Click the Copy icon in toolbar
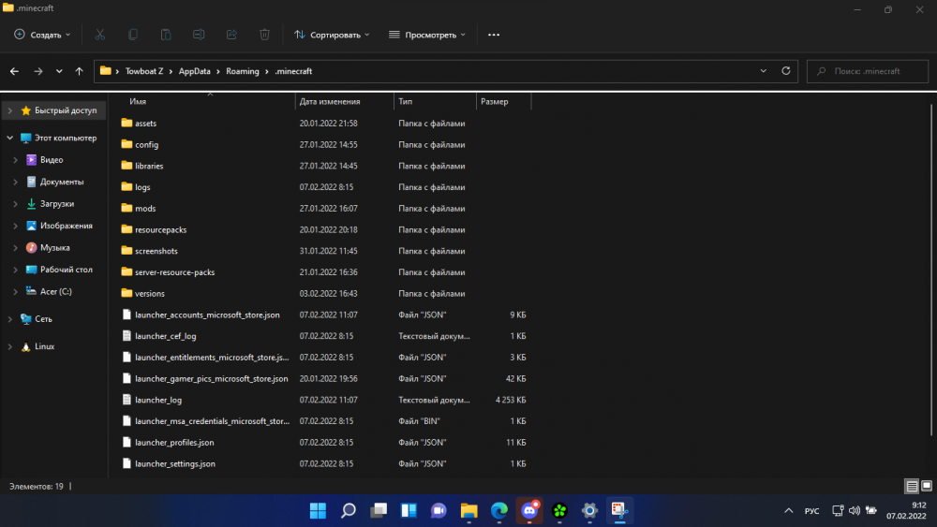 (x=133, y=35)
